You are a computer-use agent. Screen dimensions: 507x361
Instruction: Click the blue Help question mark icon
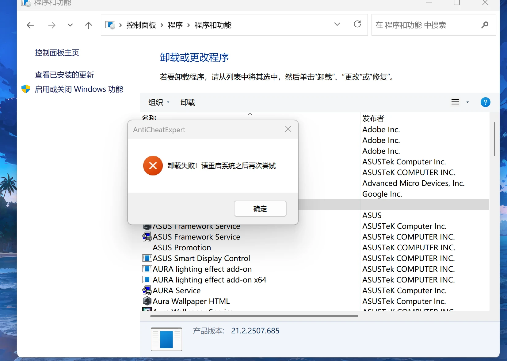tap(486, 102)
